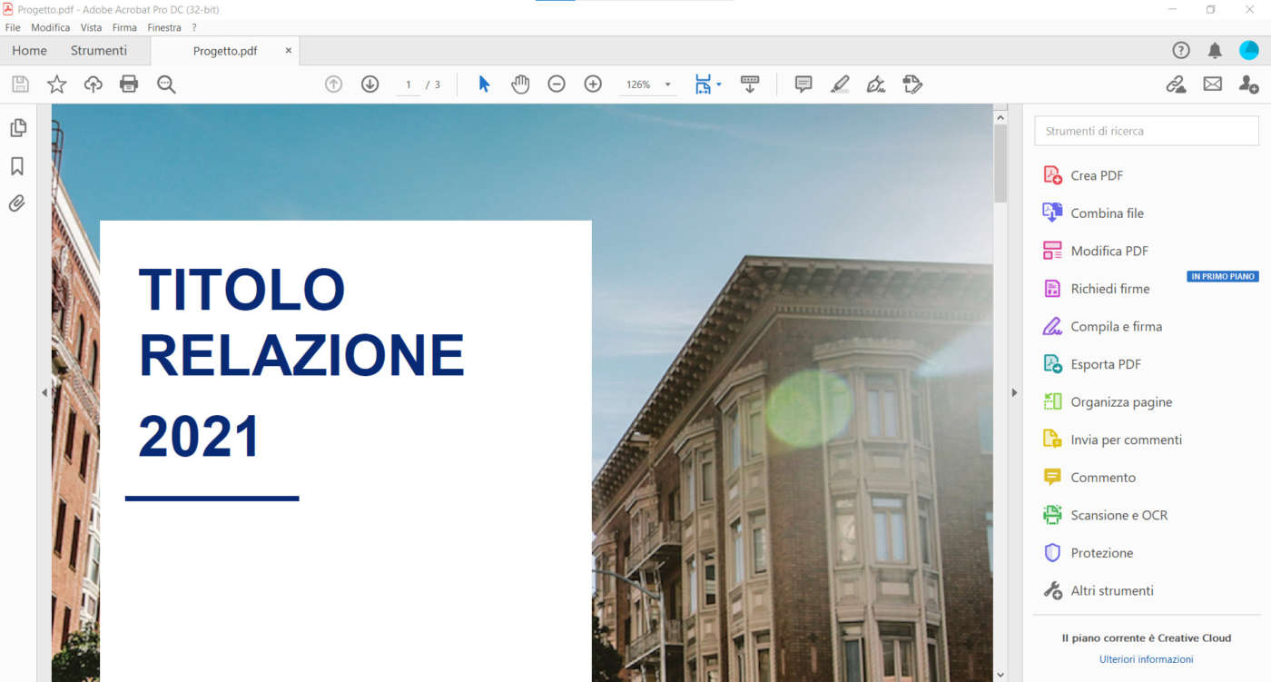
Task: Select the Hand pan tool
Action: (520, 84)
